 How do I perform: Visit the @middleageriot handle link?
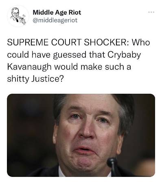pyautogui.click(x=55, y=20)
